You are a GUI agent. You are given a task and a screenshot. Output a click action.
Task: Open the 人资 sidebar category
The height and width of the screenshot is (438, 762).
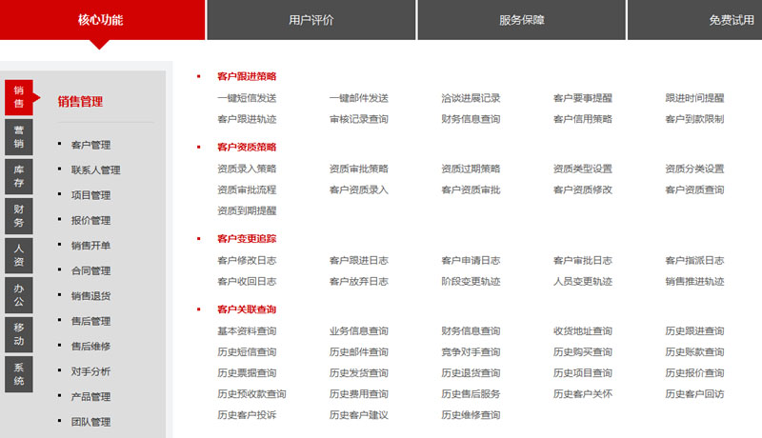pyautogui.click(x=18, y=255)
